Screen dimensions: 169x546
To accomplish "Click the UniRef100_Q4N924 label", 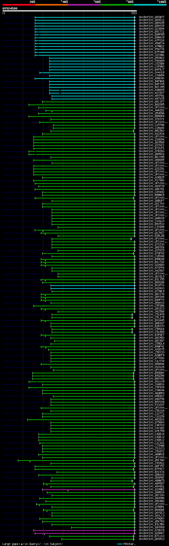I will point(152,492).
